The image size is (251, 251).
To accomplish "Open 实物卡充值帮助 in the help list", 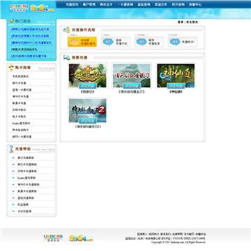I will [27, 172].
